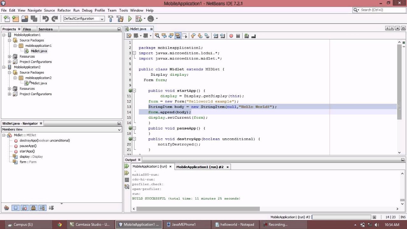Click Find Next Occurrence icon
Screen dimensions: 407x229
point(171,36)
